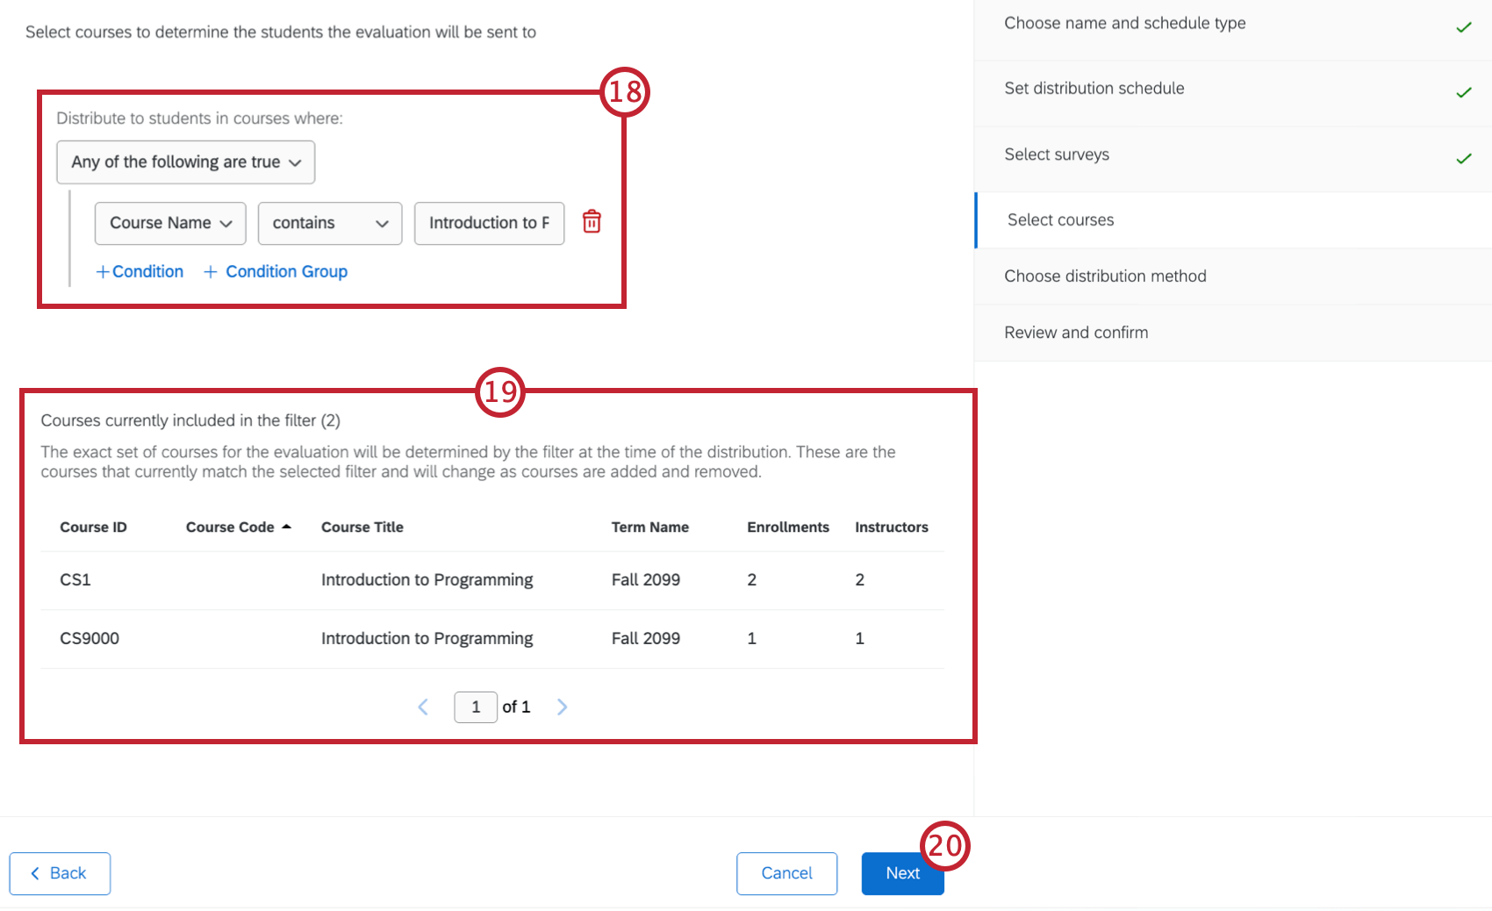Delete the Course Name filter condition
Image resolution: width=1492 pixels, height=911 pixels.
click(x=592, y=223)
